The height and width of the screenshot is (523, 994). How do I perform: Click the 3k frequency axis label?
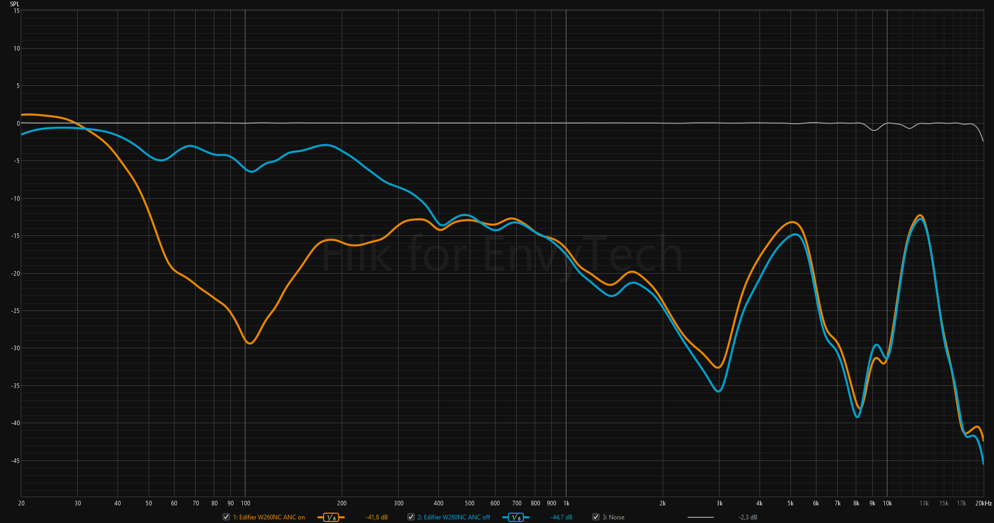(720, 503)
